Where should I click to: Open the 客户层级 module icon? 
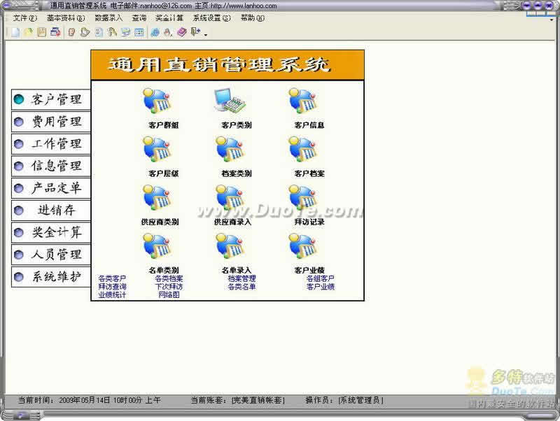[157, 149]
